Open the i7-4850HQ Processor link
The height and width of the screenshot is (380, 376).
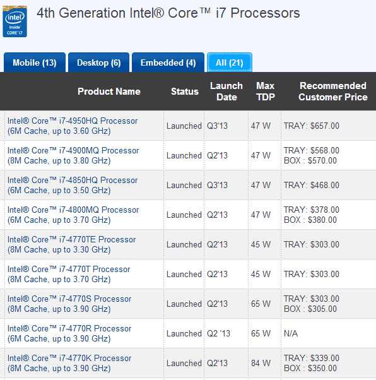tap(73, 185)
